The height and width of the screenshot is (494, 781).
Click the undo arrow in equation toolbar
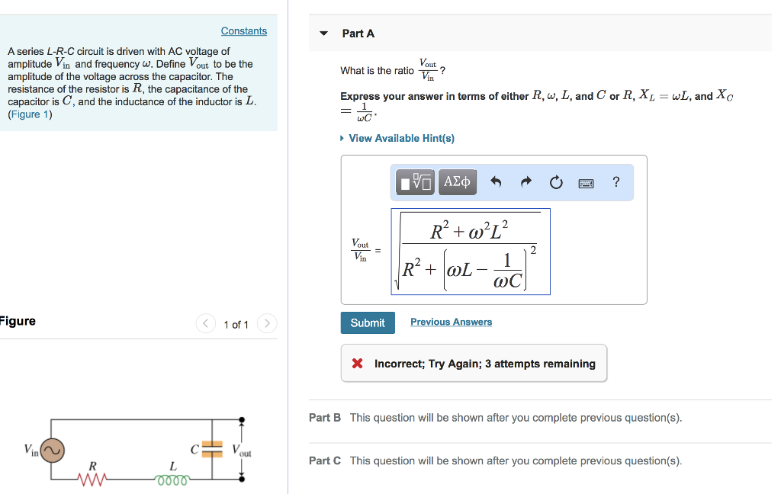(497, 182)
